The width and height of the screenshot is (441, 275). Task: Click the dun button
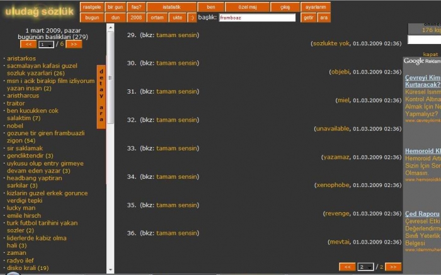tap(115, 18)
